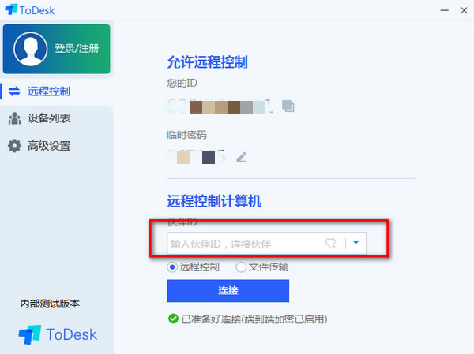Click the green ready status check icon
This screenshot has width=474, height=354.
tap(173, 319)
